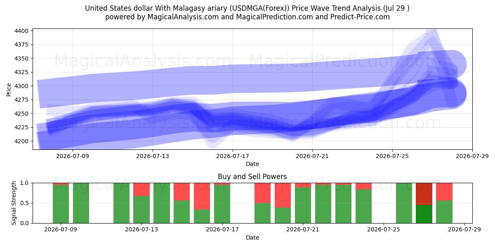Screen dimensions: 495x247
Task: Click 2026-07-09 on the price chart date axis
Action: (x=73, y=156)
